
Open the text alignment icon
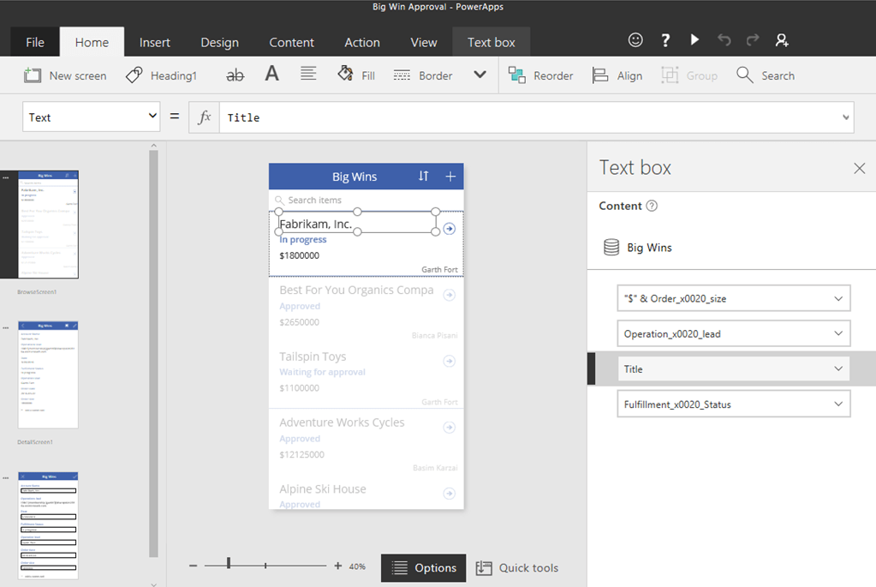coord(308,74)
